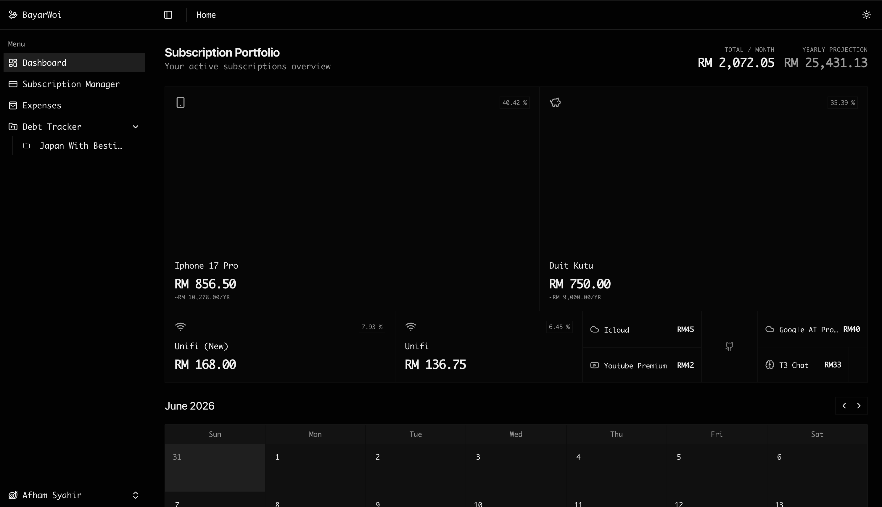Toggle the sidebar panel icon
The height and width of the screenshot is (507, 882).
[168, 15]
